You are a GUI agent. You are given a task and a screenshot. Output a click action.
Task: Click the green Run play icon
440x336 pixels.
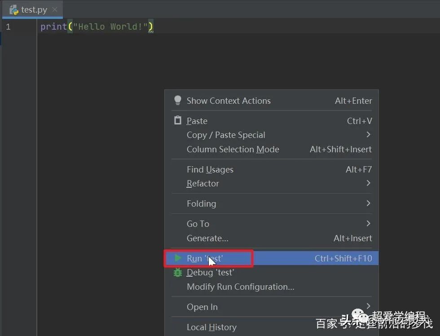click(178, 258)
